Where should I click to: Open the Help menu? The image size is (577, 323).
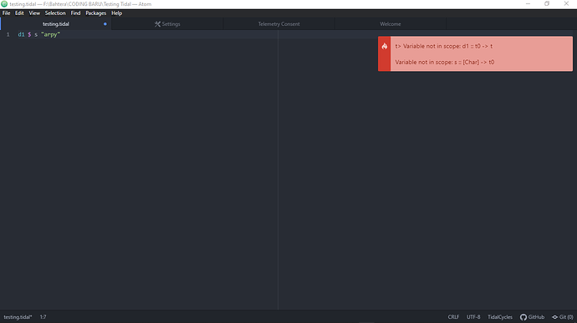(x=116, y=13)
